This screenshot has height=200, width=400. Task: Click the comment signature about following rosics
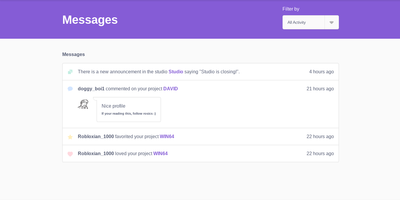(x=129, y=113)
